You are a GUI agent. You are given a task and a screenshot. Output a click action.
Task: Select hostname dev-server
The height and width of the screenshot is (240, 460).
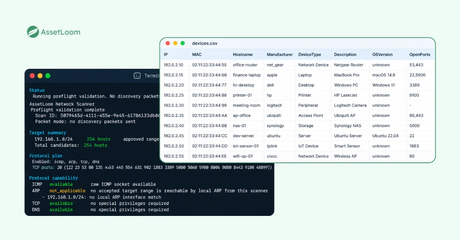(x=243, y=136)
